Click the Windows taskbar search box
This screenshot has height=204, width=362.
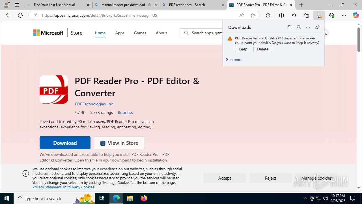[54, 198]
